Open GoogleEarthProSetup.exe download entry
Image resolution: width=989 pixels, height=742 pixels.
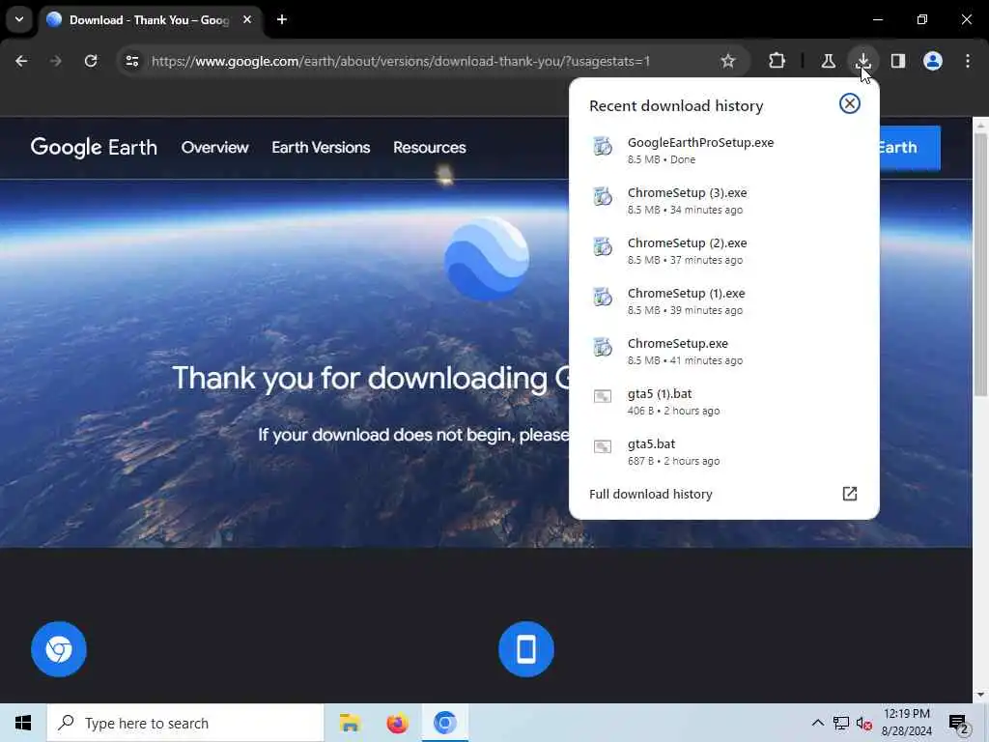(x=723, y=150)
